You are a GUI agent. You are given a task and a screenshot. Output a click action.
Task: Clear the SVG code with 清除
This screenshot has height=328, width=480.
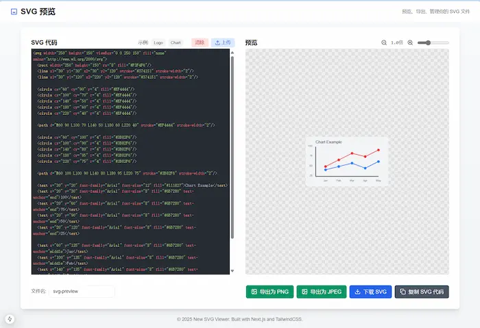point(199,42)
